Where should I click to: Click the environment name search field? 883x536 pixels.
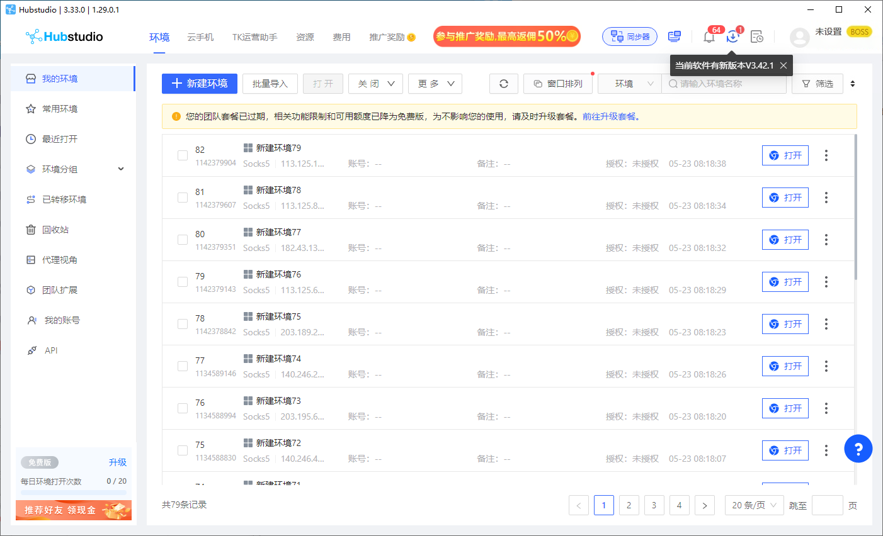point(724,84)
